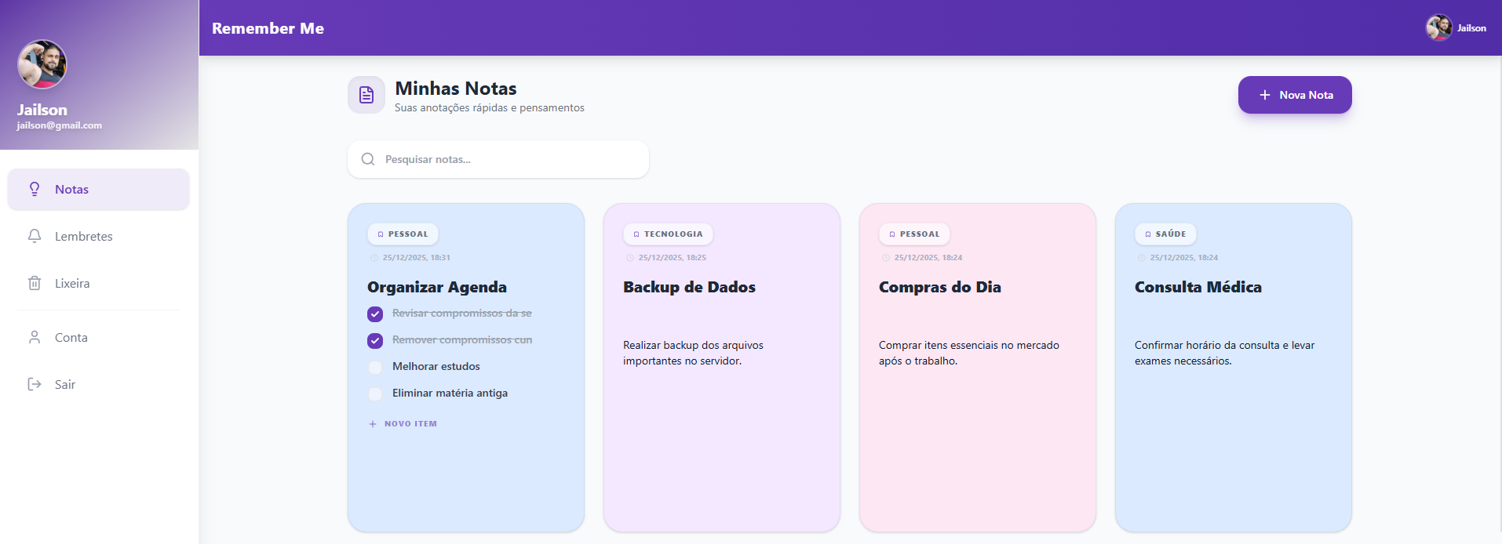Click the Pesquisar notas search field
The width and height of the screenshot is (1502, 544).
coord(498,159)
